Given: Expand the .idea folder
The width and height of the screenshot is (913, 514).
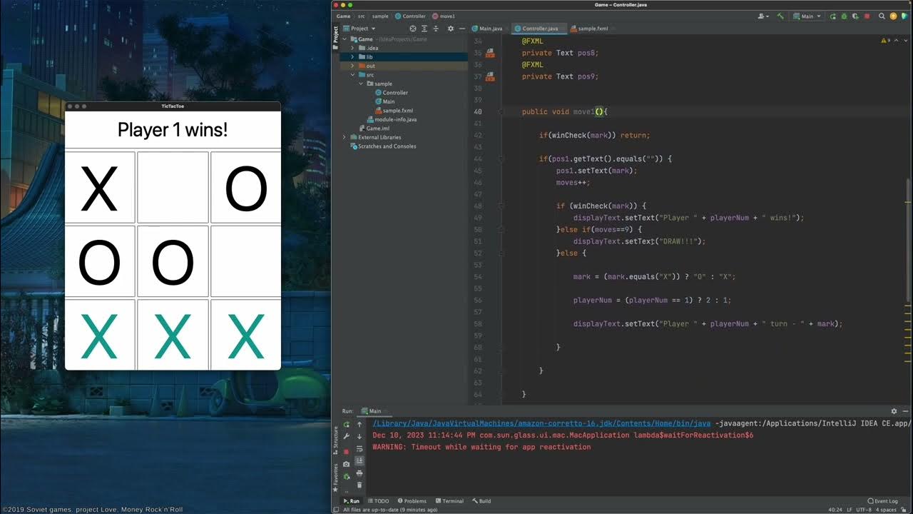Looking at the screenshot, I should pos(352,48).
